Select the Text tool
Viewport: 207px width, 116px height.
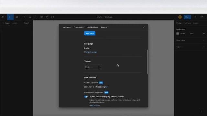coord(36,17)
